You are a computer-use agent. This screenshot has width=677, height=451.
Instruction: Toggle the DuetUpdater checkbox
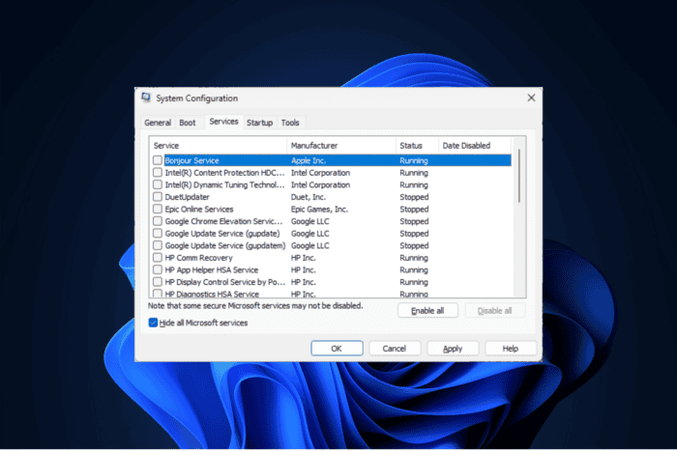coord(158,197)
